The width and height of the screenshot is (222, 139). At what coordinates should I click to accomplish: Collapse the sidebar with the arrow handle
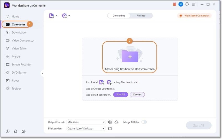pyautogui.click(x=43, y=73)
